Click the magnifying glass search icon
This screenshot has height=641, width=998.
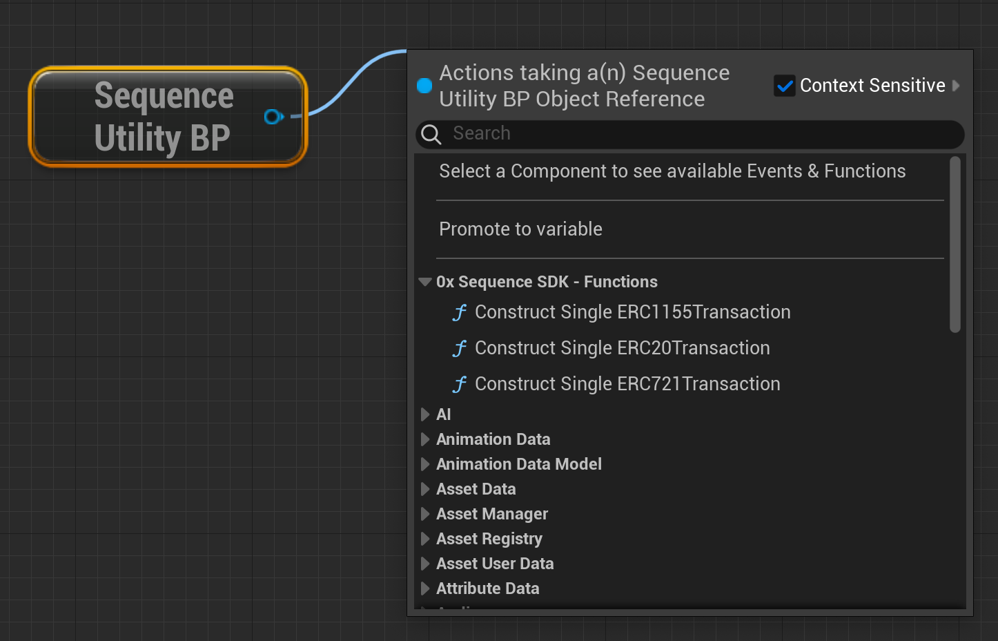431,134
